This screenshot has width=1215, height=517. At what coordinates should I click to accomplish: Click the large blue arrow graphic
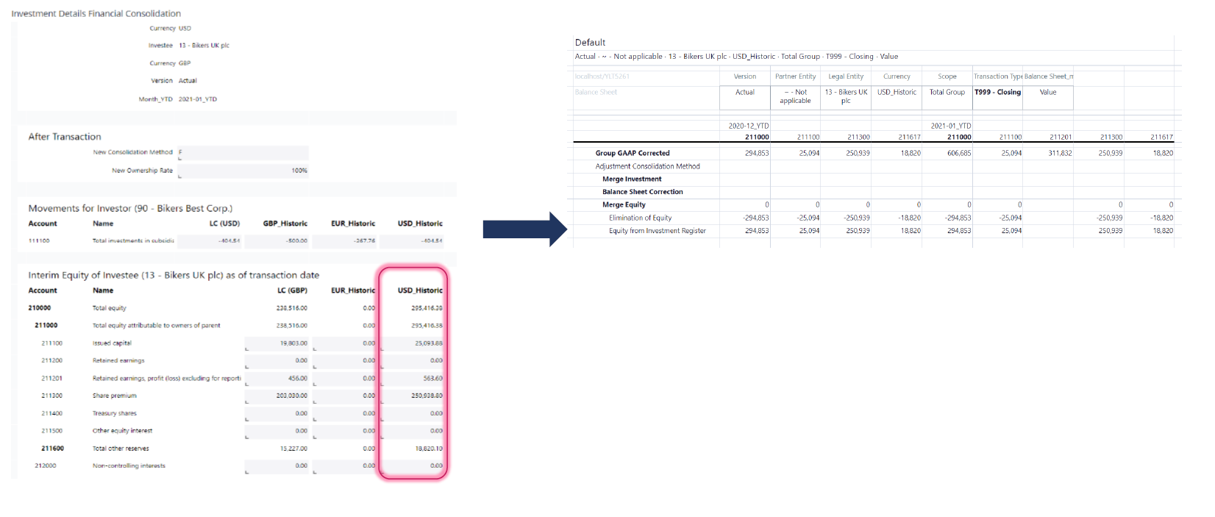(524, 229)
